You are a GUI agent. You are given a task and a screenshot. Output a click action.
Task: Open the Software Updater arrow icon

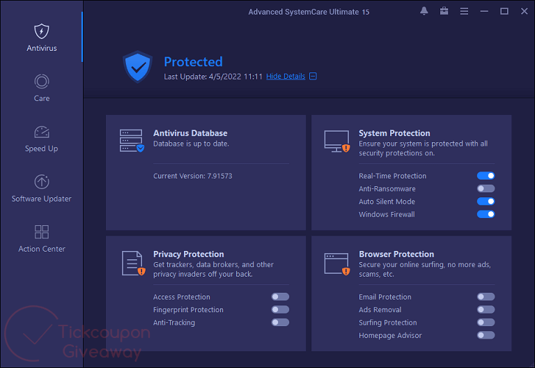pos(42,182)
